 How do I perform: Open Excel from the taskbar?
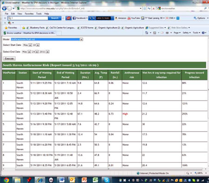(95, 180)
